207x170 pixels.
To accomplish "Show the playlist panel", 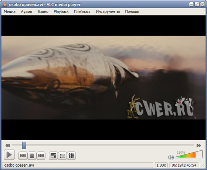I will 62,156.
